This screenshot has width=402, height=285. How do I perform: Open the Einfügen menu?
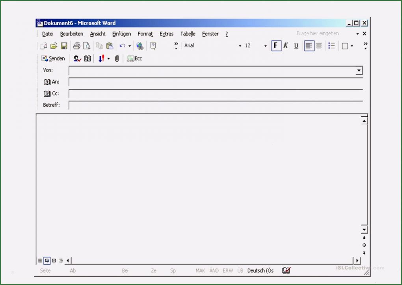[121, 34]
